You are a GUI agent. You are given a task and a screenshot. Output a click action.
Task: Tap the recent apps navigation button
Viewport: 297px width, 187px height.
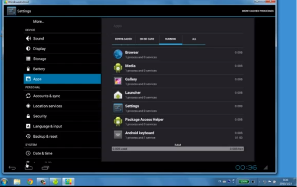(x=45, y=167)
